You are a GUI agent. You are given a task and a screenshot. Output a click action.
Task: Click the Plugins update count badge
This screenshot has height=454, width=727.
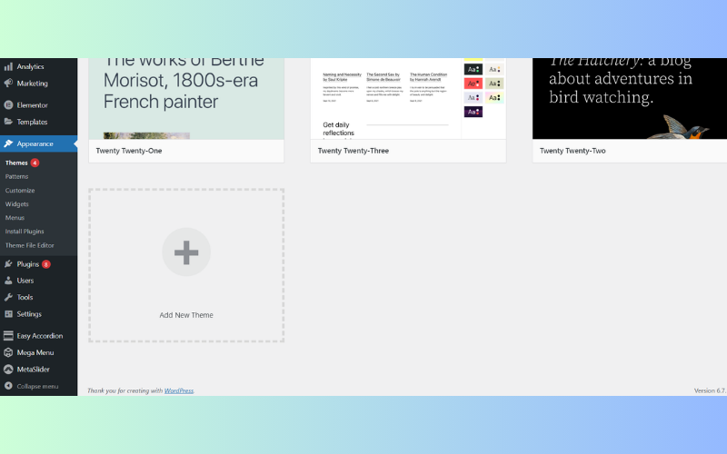tap(46, 264)
